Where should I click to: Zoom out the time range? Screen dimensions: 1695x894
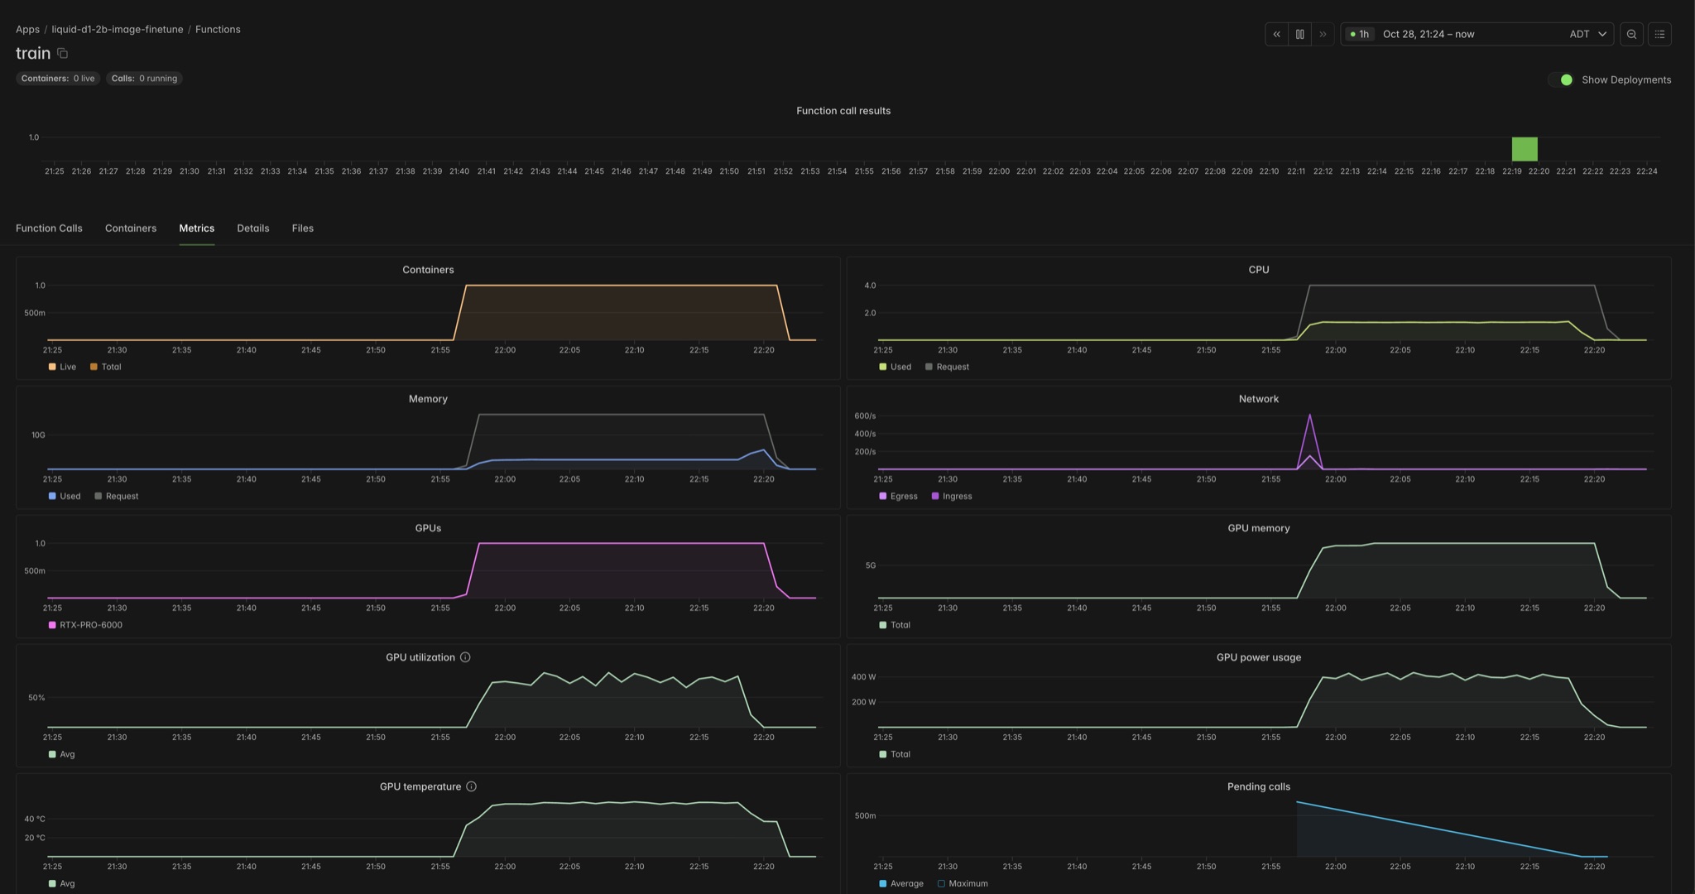(x=1631, y=34)
